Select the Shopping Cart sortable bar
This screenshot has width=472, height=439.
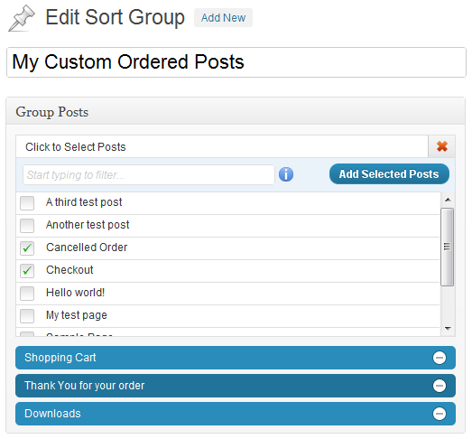pos(236,358)
